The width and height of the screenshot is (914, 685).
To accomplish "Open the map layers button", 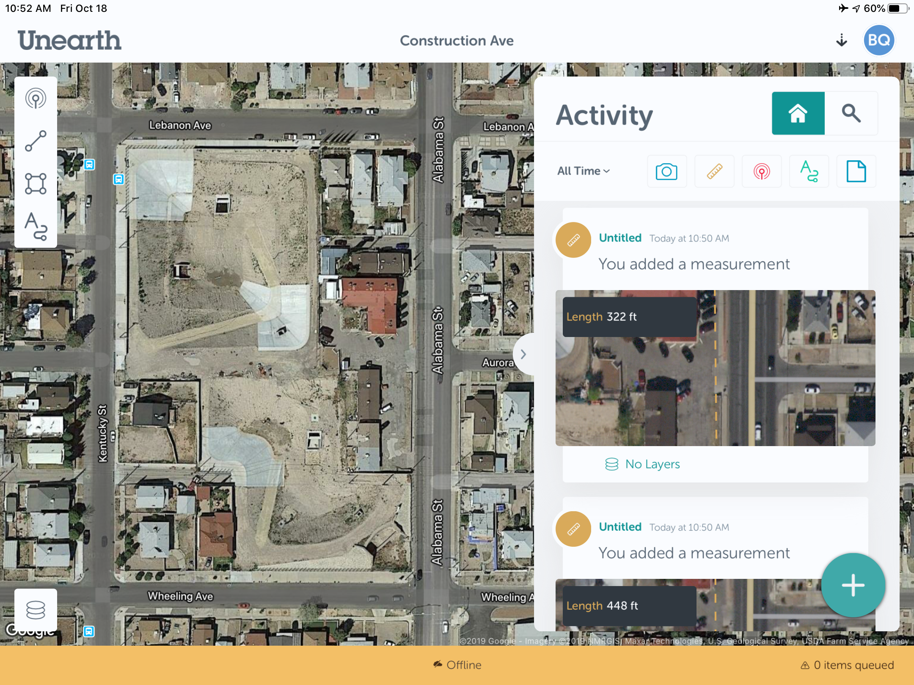I will coord(36,610).
